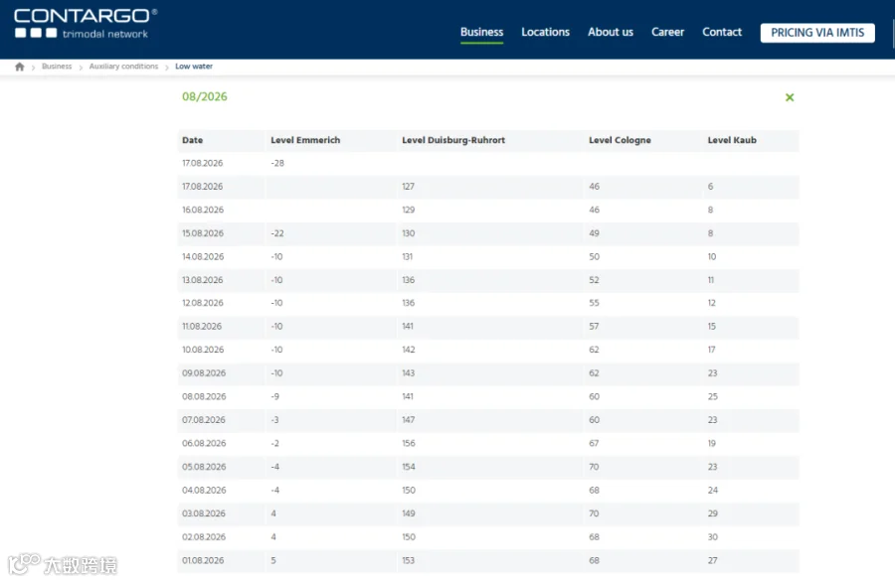The image size is (895, 582).
Task: Click the Contargo logo
Action: (x=86, y=24)
